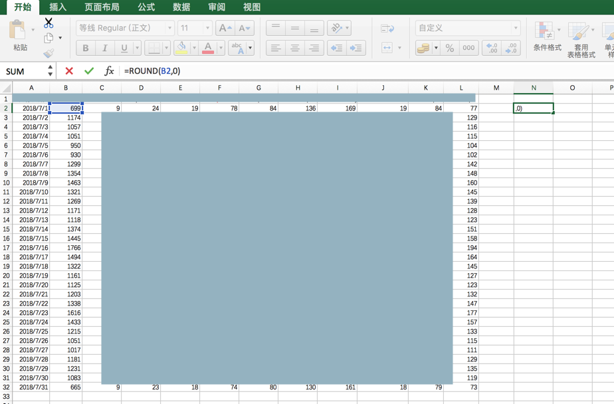Toggle underline formatting
Viewport: 614px width, 404px height.
pyautogui.click(x=124, y=48)
